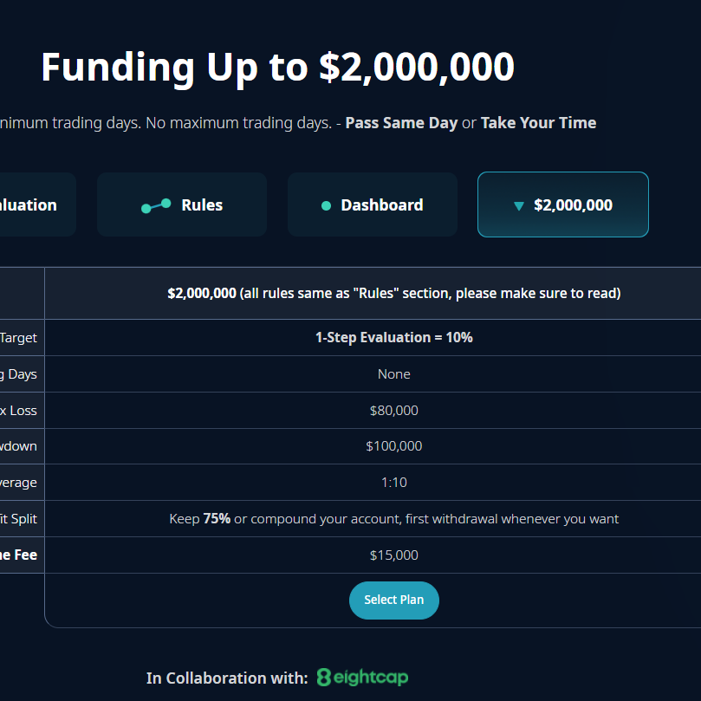Screen dimensions: 701x701
Task: Select the $2,000,000 account tab
Action: coord(563,204)
